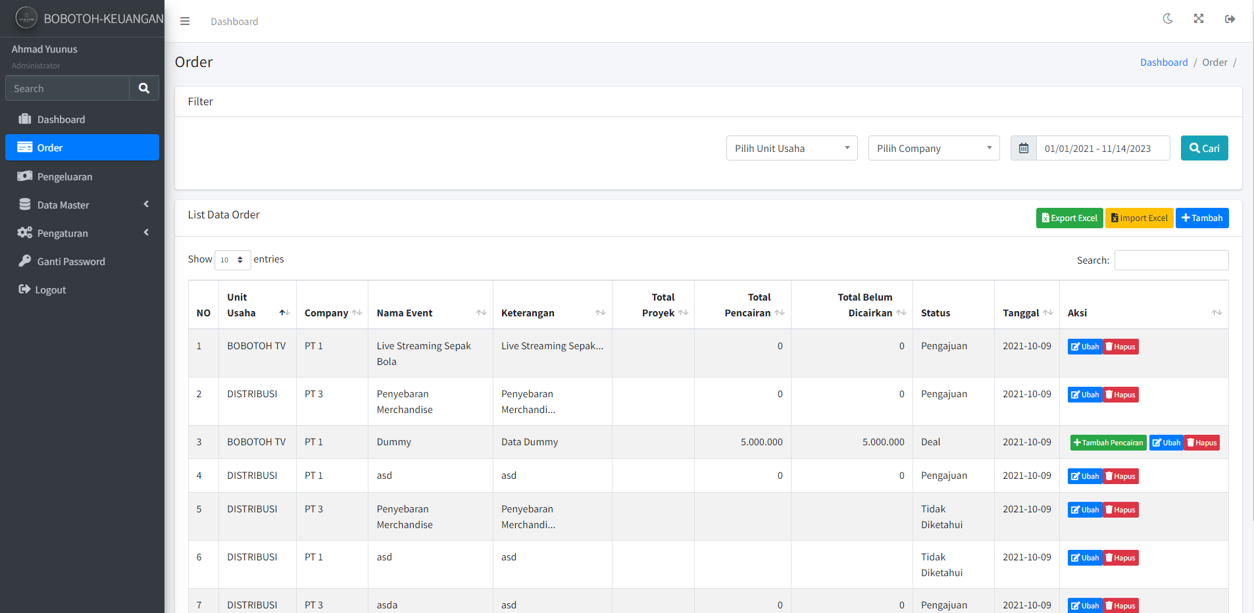Toggle fullscreen expand icon
1254x613 pixels.
[1199, 19]
